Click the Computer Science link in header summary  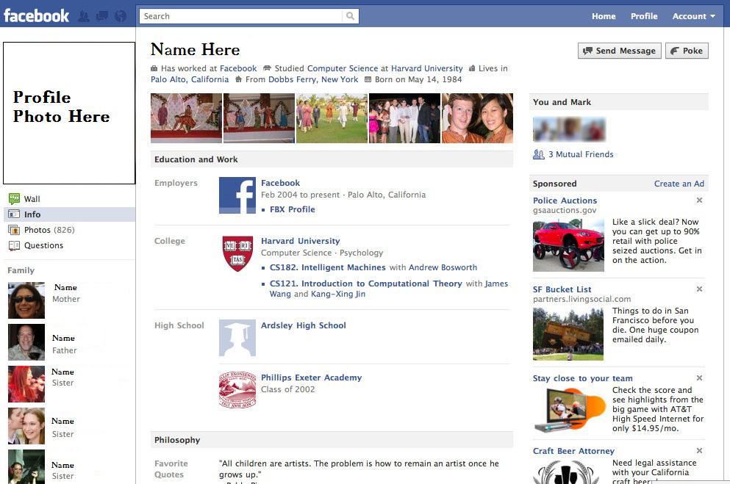[x=343, y=68]
